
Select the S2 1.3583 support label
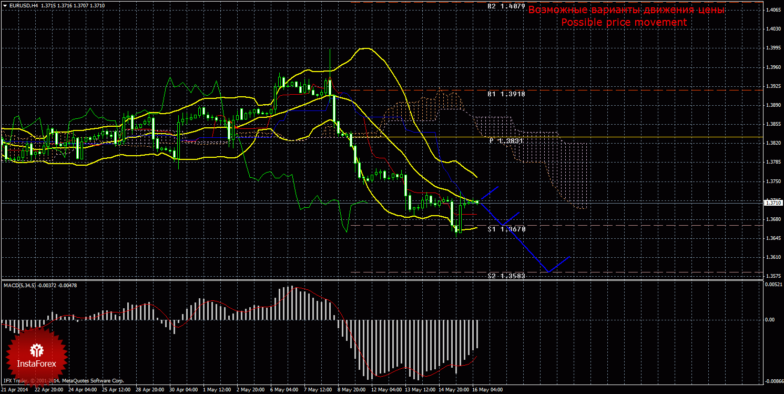point(506,276)
